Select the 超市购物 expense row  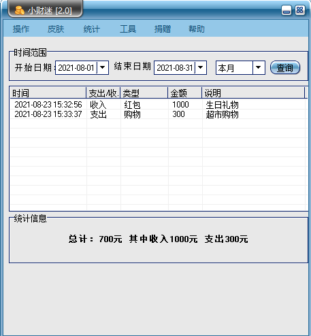click(158, 114)
